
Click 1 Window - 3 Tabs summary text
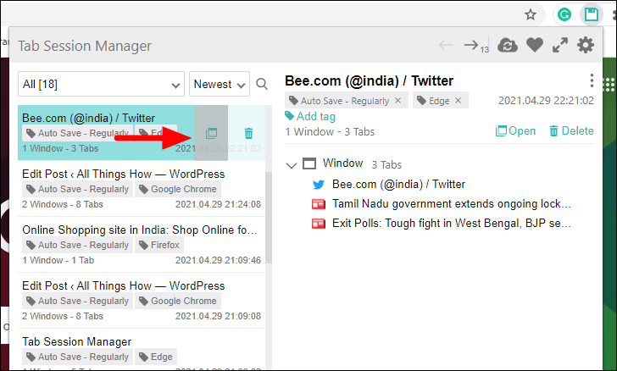[330, 132]
